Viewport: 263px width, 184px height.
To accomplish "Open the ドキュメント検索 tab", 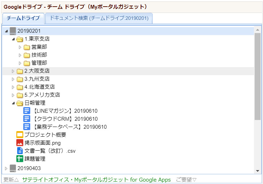I will (99, 18).
